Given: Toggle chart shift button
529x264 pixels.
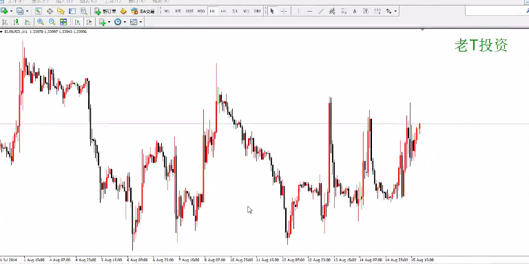Looking at the screenshot, I should point(89,22).
